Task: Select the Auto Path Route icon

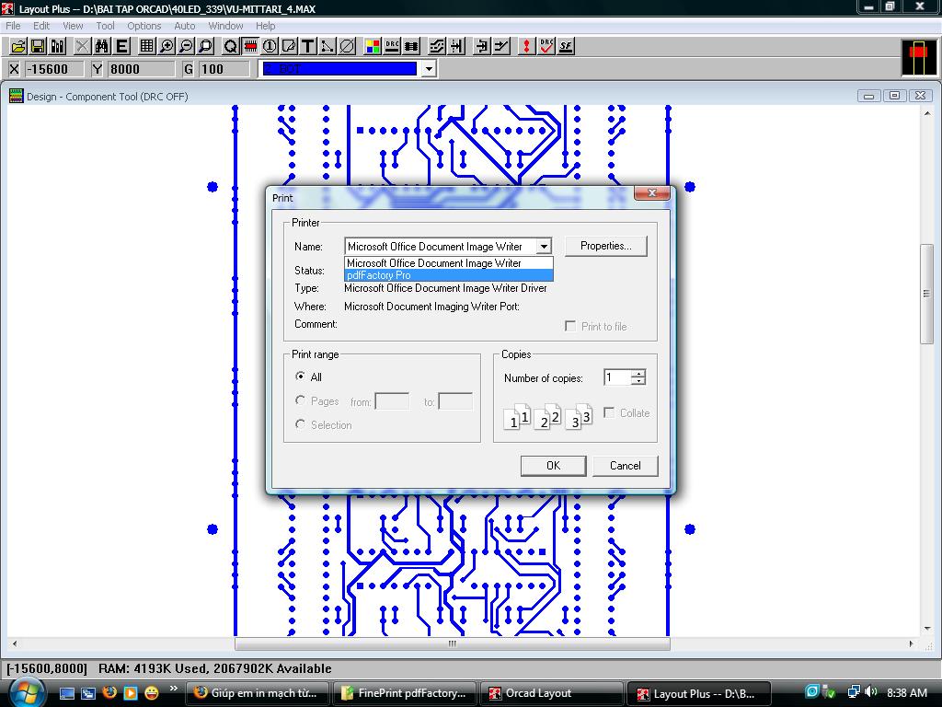Action: (437, 46)
